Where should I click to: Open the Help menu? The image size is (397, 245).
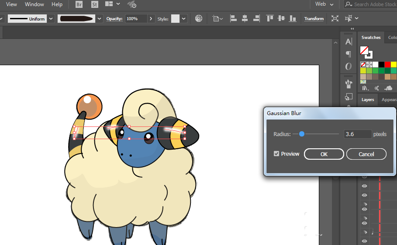click(x=57, y=4)
